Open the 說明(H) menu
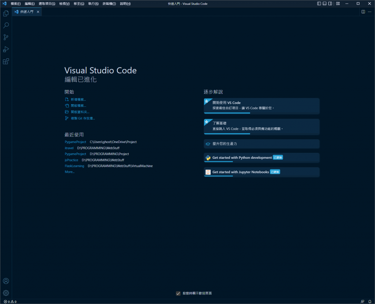This screenshot has height=304, width=375. point(125,4)
